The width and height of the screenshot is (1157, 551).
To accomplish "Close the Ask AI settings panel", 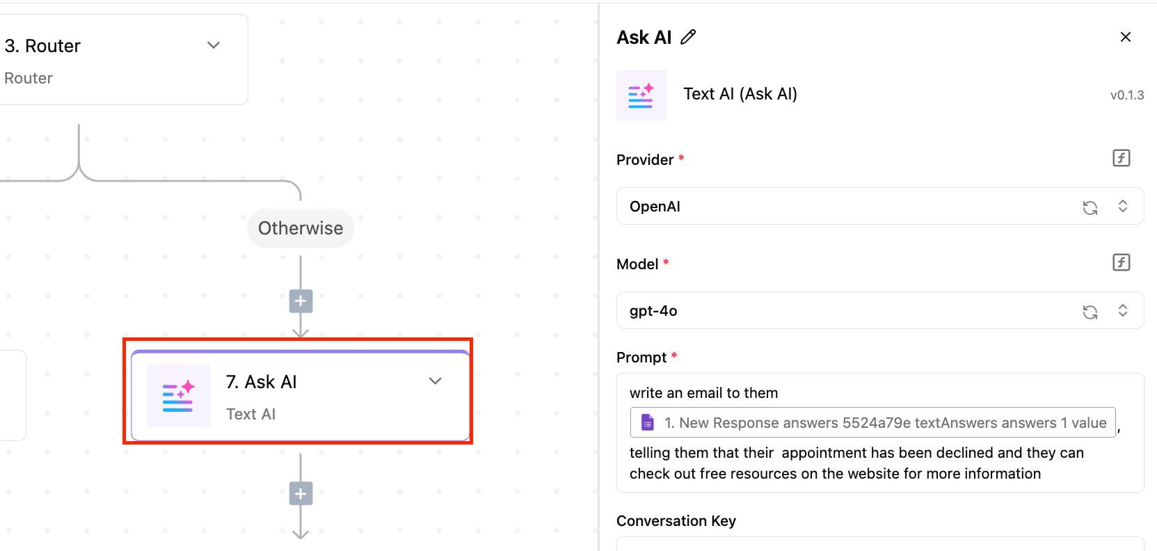I will (x=1125, y=38).
